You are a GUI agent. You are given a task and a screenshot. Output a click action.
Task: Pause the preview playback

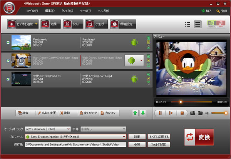160,113
